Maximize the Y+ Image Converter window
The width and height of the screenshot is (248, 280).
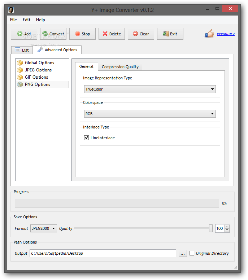(x=217, y=8)
